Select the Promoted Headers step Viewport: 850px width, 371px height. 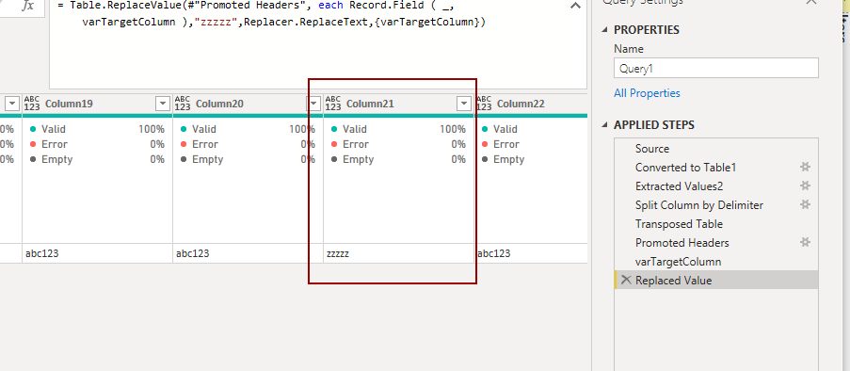pos(716,242)
